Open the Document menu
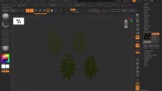 click(16, 3)
